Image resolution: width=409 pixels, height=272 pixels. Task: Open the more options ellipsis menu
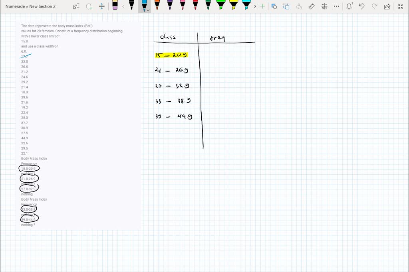(336, 6)
